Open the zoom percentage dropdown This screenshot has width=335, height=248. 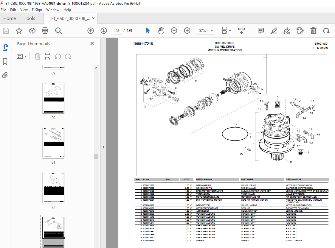(212, 30)
